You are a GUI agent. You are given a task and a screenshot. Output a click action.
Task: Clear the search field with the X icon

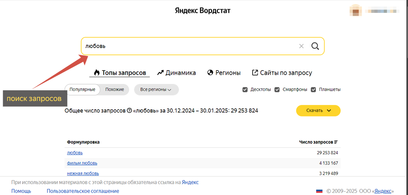pos(301,46)
